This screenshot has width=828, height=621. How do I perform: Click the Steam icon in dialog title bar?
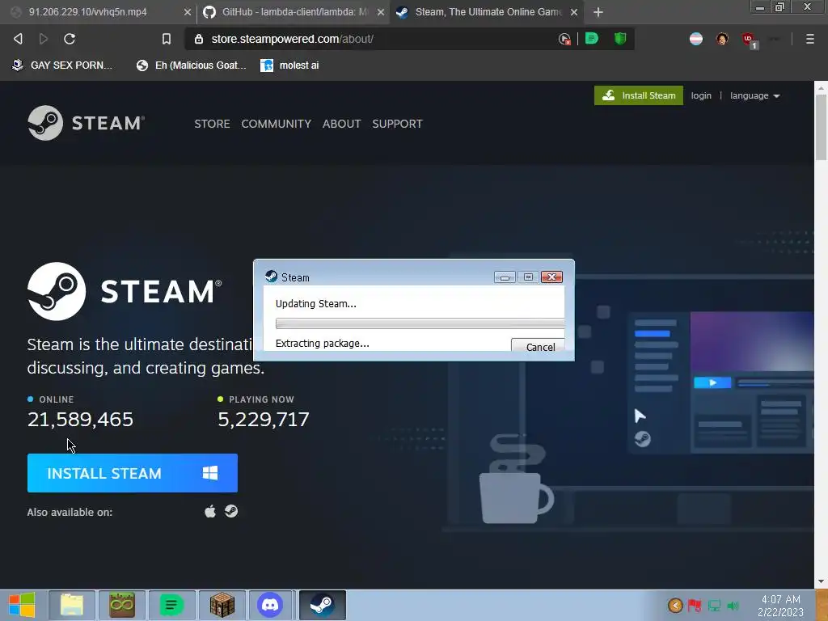click(272, 277)
